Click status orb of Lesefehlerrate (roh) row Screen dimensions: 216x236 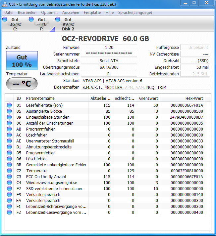tap(9, 105)
